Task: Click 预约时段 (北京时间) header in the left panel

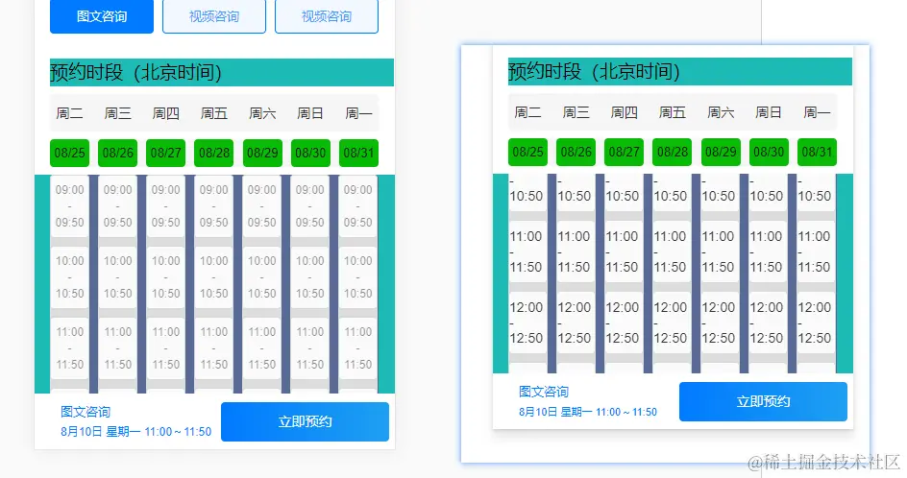Action: coord(222,72)
